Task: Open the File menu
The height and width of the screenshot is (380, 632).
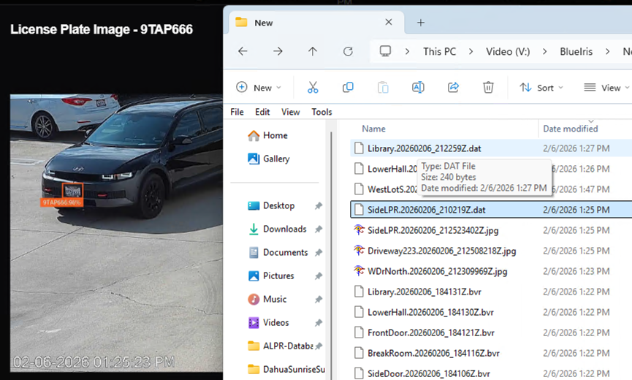Action: click(x=237, y=112)
